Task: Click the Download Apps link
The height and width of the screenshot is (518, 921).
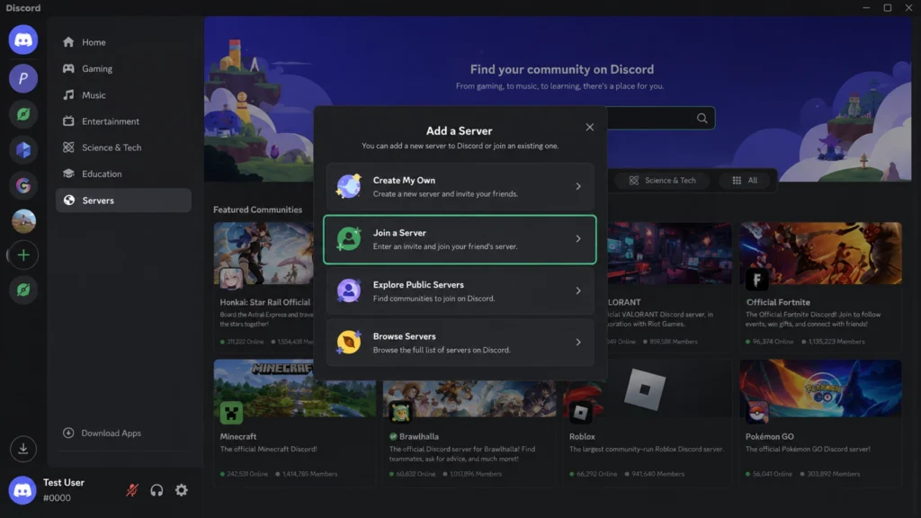Action: point(103,433)
